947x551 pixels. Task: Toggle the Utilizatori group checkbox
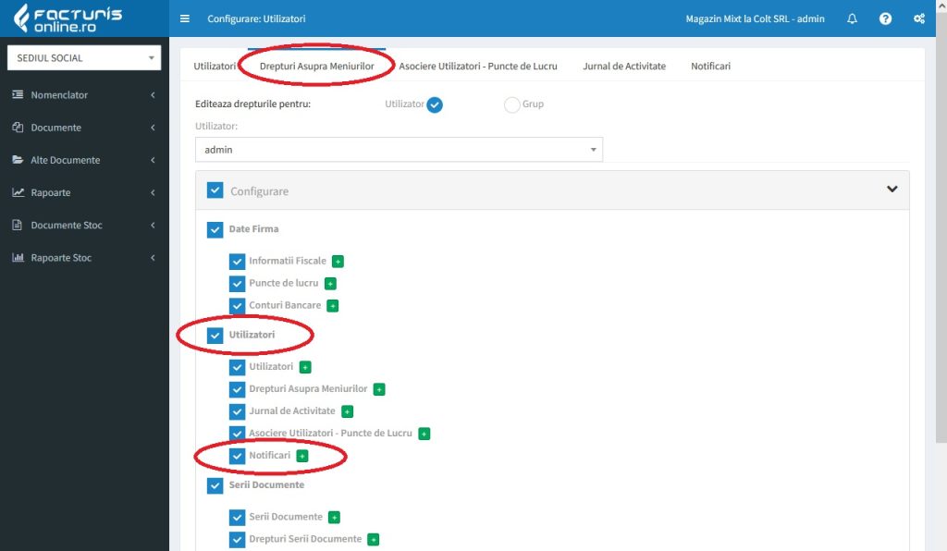[x=215, y=336]
